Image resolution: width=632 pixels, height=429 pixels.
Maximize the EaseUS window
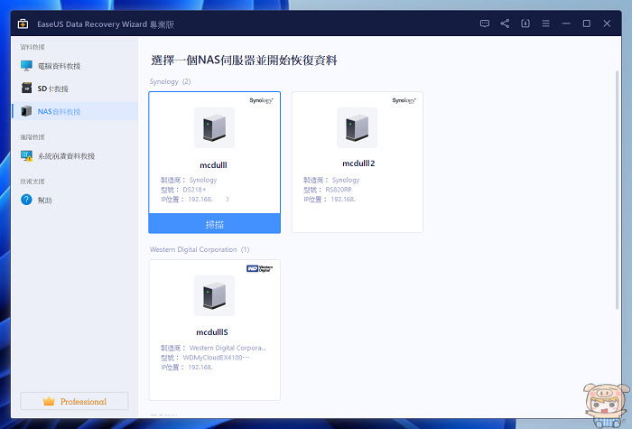coord(587,23)
